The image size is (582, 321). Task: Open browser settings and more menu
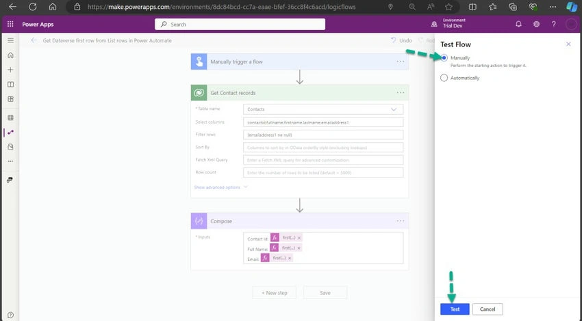coord(553,7)
